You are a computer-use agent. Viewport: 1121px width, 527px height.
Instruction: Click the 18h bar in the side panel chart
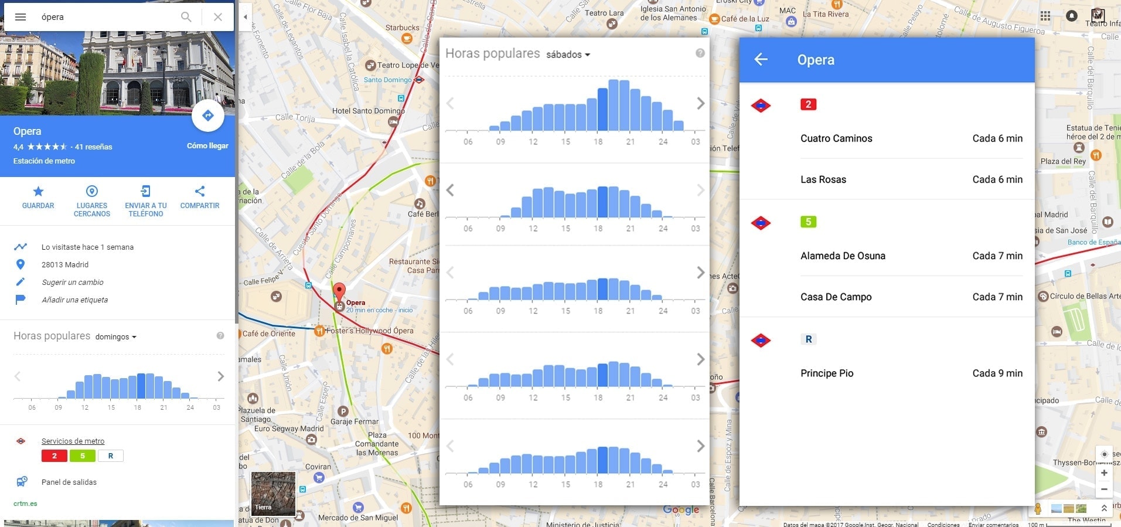(141, 386)
